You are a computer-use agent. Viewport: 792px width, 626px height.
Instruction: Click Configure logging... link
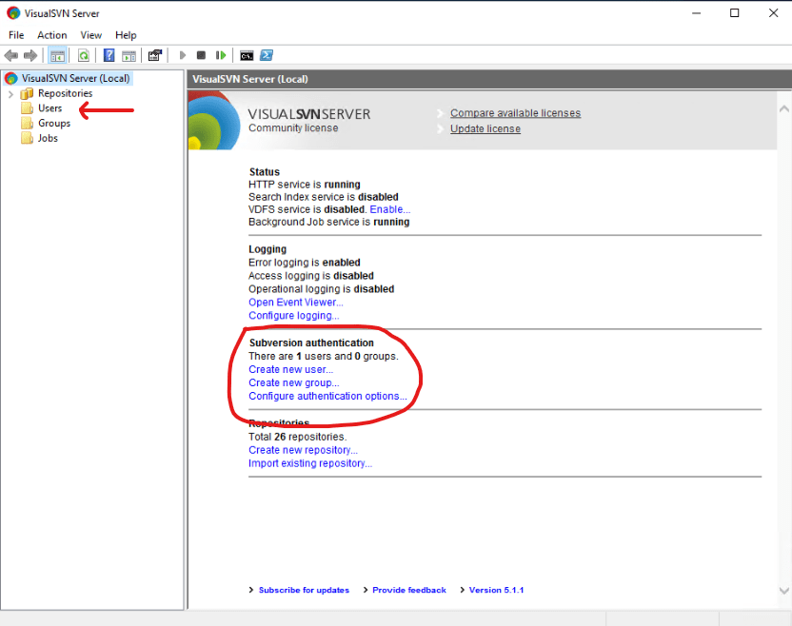(x=293, y=316)
